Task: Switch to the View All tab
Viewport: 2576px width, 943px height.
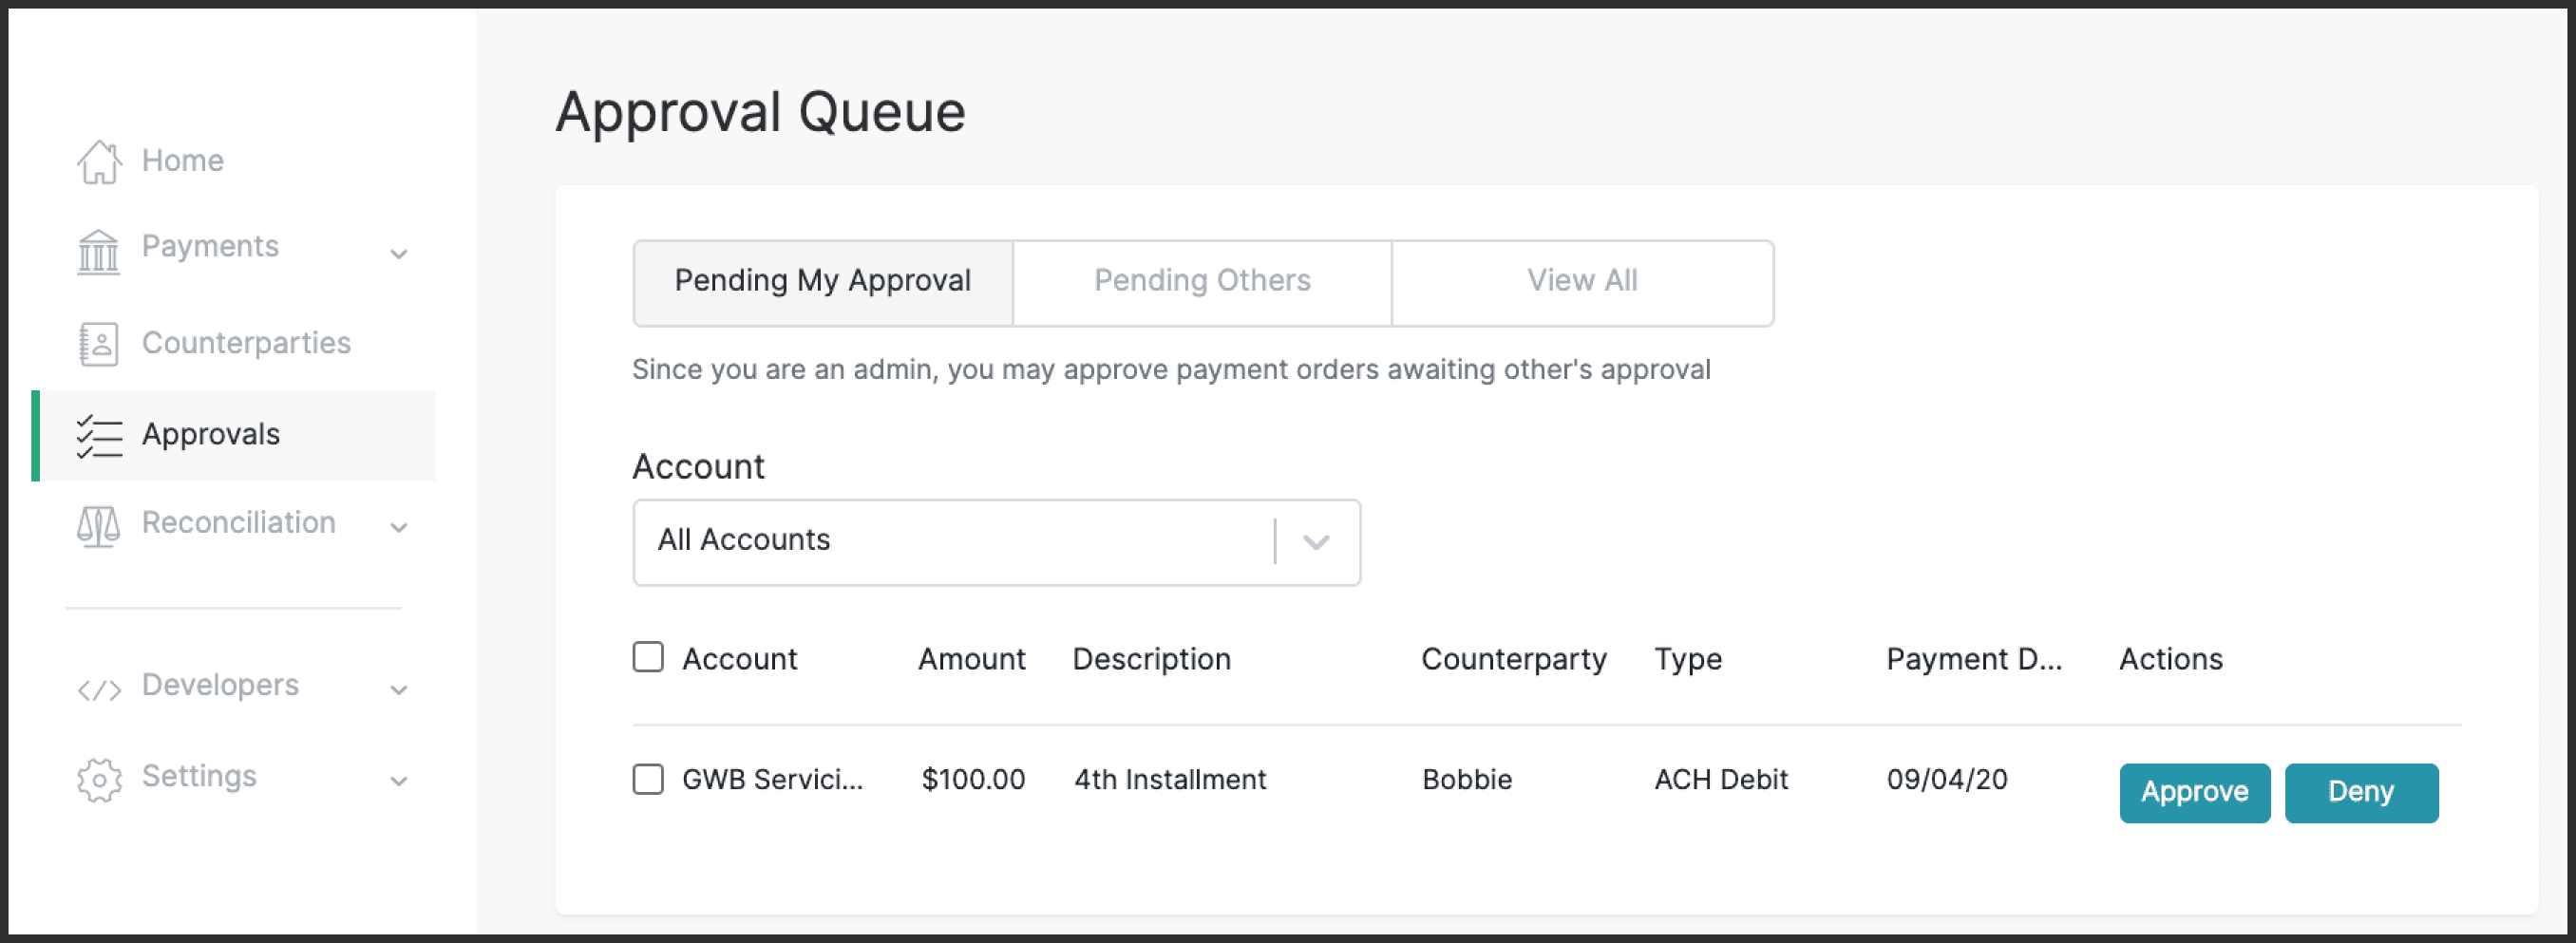Action: pyautogui.click(x=1581, y=281)
